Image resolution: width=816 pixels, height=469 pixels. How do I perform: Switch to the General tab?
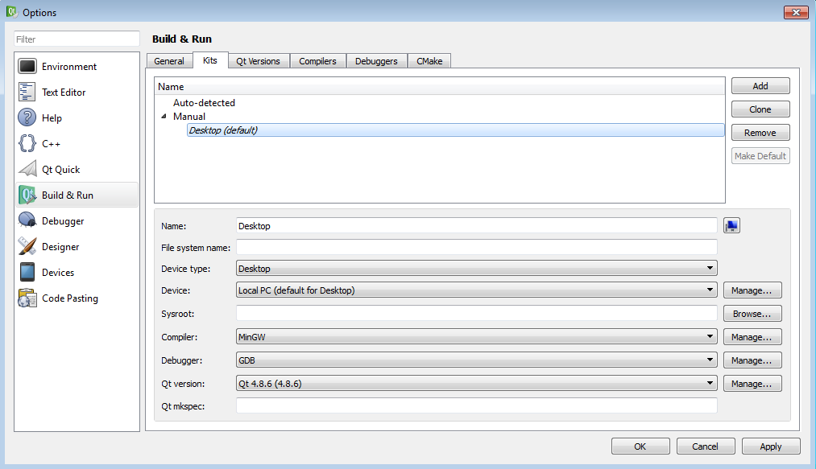point(169,61)
